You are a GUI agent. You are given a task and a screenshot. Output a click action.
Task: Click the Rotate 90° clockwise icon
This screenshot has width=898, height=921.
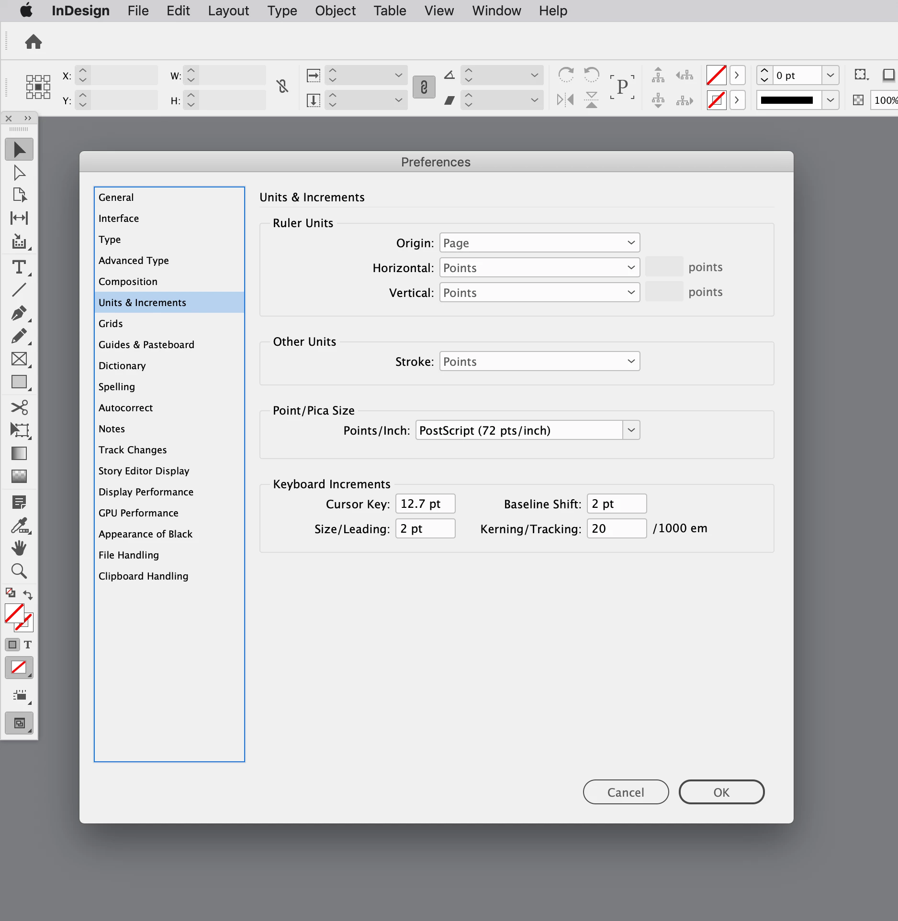[566, 75]
